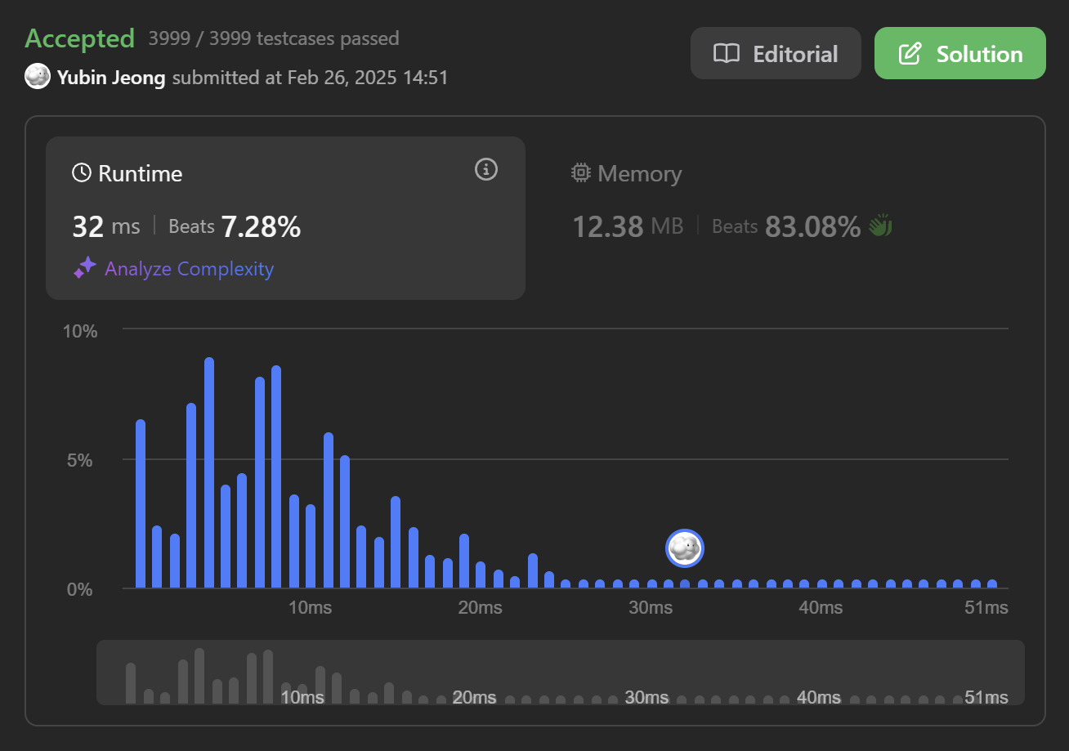Viewport: 1069px width, 751px height.
Task: Click the tallest bar in the runtime chart
Action: pos(209,472)
